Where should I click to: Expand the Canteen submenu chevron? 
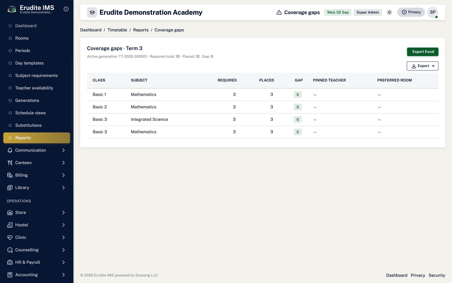[x=64, y=163]
